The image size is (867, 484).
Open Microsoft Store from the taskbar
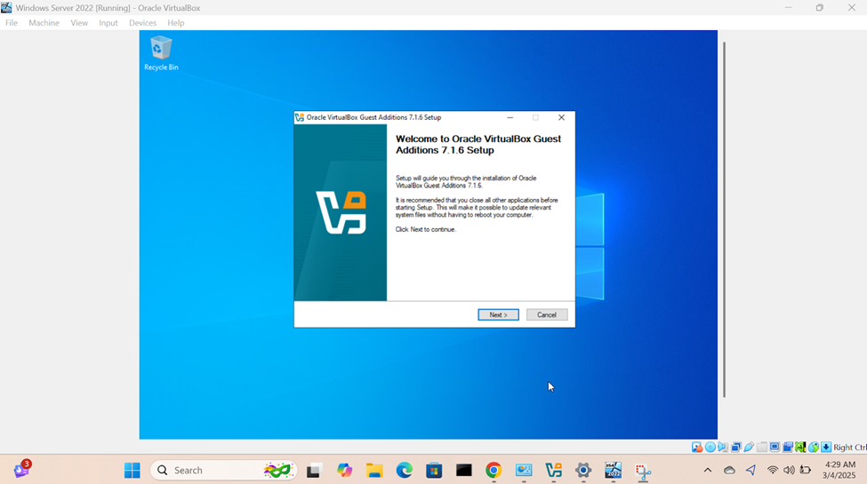(434, 470)
